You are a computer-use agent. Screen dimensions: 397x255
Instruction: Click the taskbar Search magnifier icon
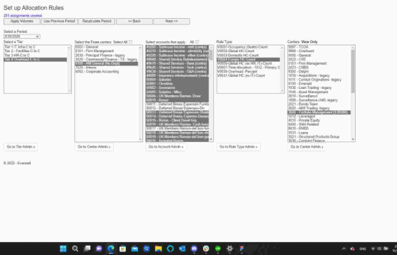pyautogui.click(x=74, y=249)
